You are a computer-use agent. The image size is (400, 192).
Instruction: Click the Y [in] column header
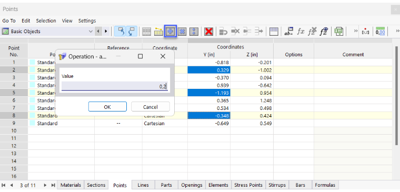click(x=209, y=55)
